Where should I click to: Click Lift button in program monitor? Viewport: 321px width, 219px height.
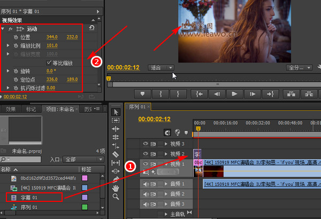click(291, 94)
